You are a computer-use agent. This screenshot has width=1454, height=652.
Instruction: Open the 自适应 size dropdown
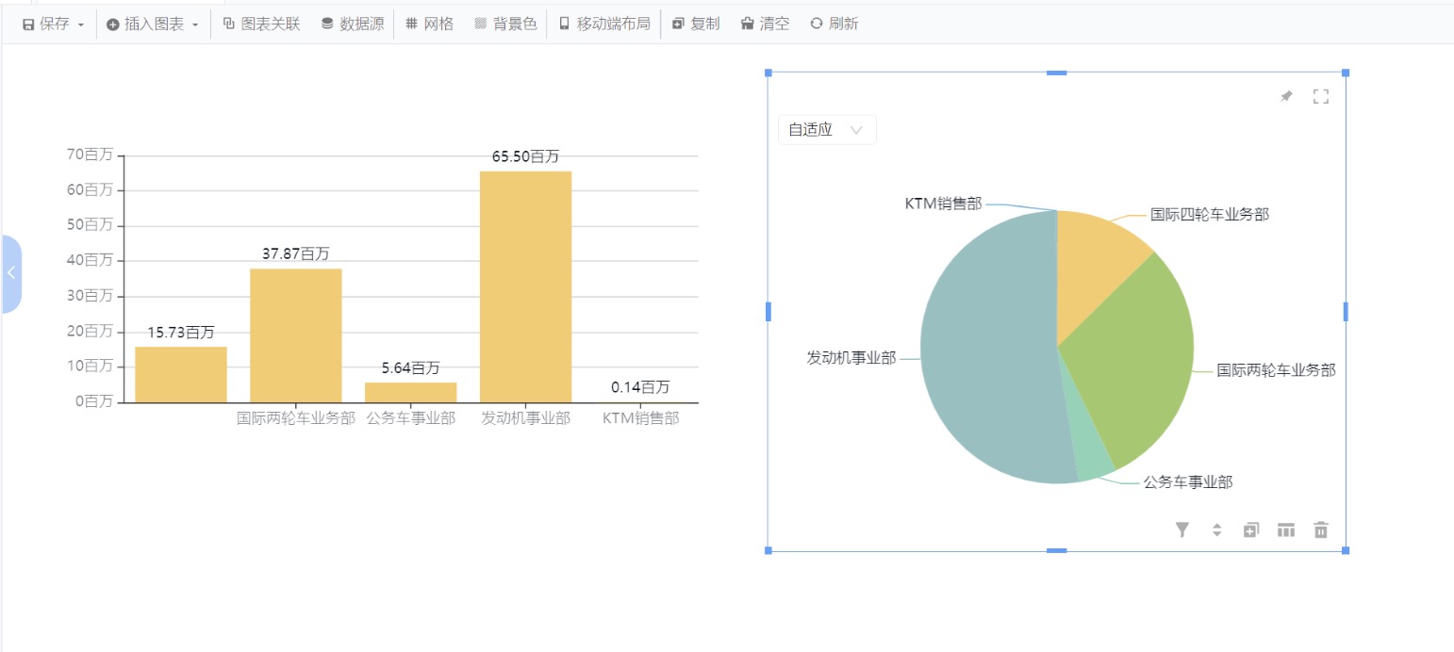[x=827, y=130]
